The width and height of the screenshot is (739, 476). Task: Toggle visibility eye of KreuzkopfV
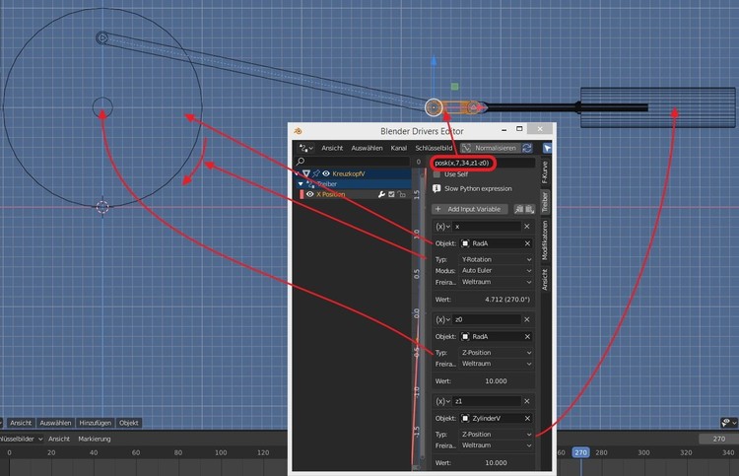point(326,173)
